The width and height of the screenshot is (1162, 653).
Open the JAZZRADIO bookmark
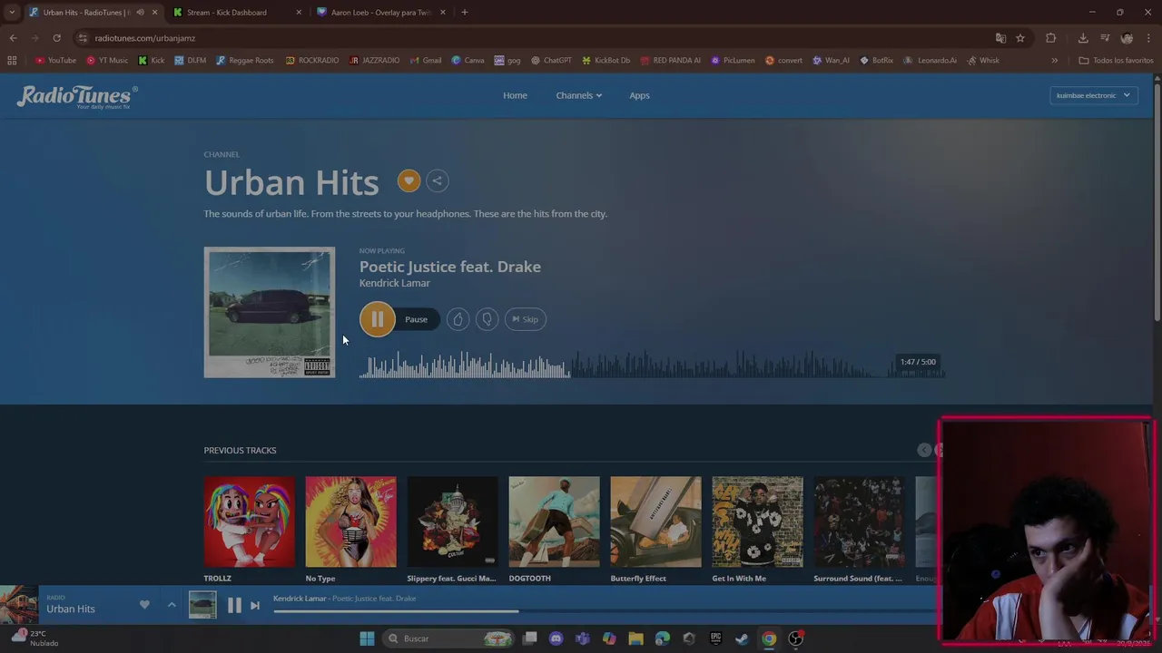pyautogui.click(x=374, y=61)
